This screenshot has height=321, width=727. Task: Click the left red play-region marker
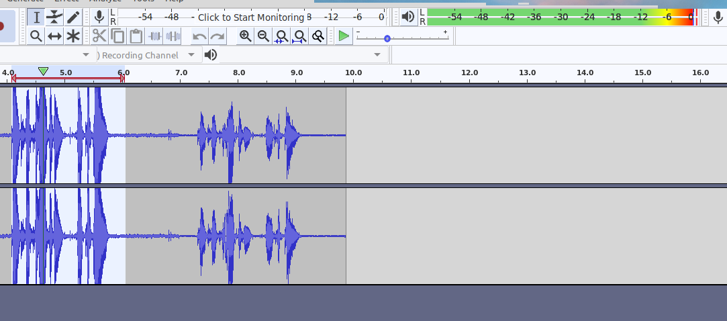coord(13,79)
